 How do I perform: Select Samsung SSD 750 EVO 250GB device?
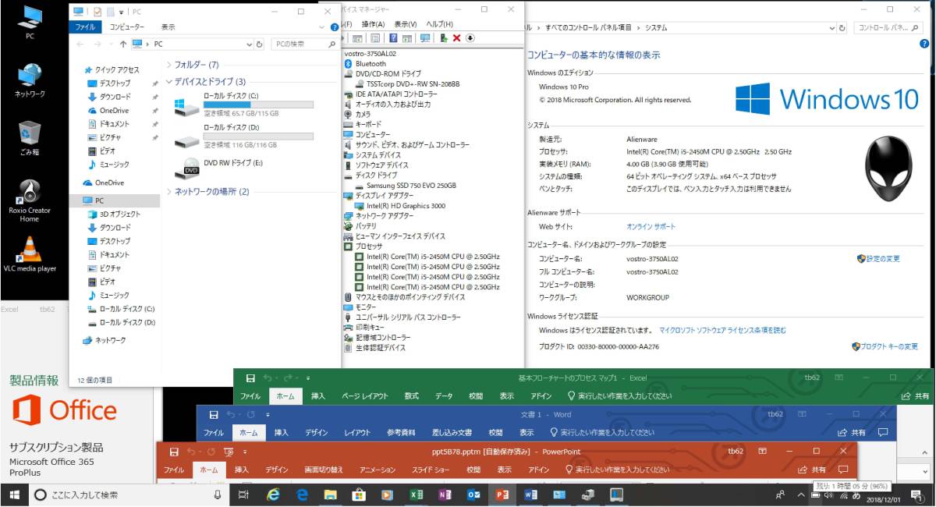pyautogui.click(x=411, y=186)
